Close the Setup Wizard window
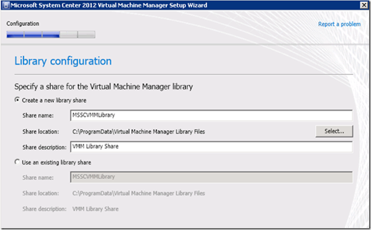This screenshot has height=230, width=371. tap(364, 5)
